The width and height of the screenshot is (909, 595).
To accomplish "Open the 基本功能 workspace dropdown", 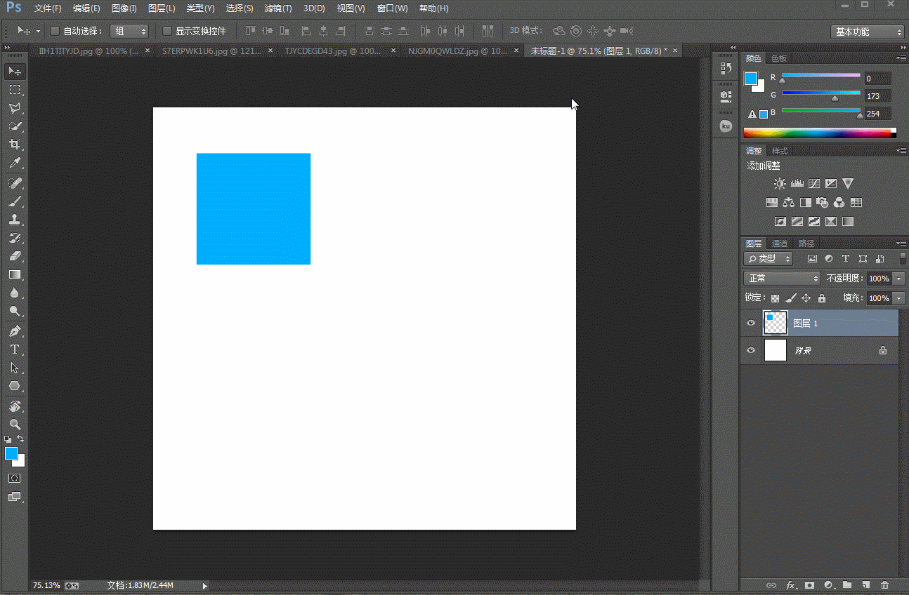I will coord(868,32).
